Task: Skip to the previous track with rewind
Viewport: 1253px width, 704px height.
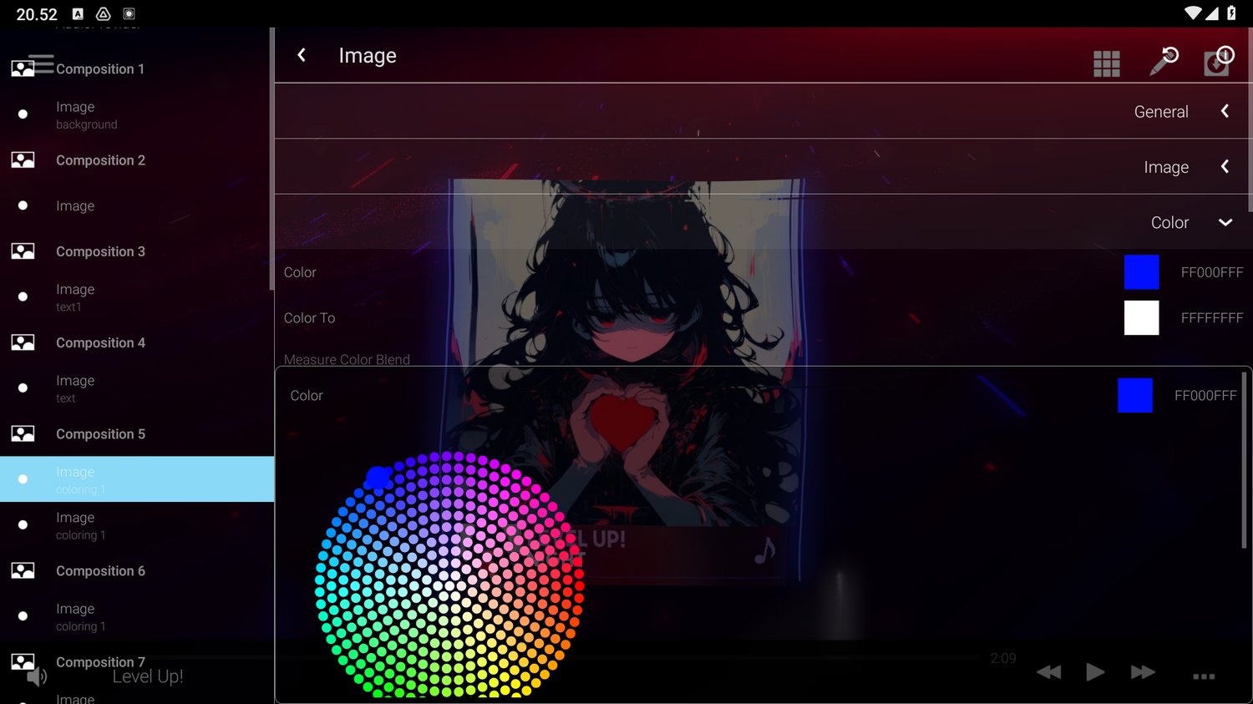Action: [1048, 672]
